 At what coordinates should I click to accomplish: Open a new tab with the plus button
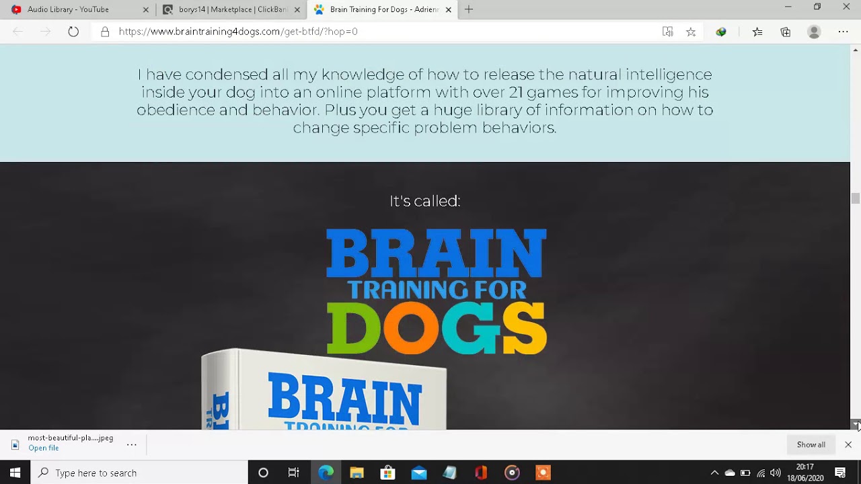coord(469,9)
